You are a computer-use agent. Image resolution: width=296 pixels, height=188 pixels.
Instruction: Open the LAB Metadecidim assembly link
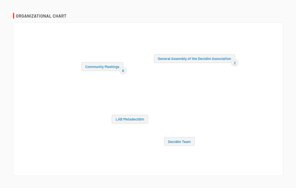pyautogui.click(x=130, y=119)
